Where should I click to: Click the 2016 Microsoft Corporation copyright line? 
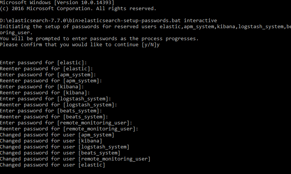pos(78,9)
